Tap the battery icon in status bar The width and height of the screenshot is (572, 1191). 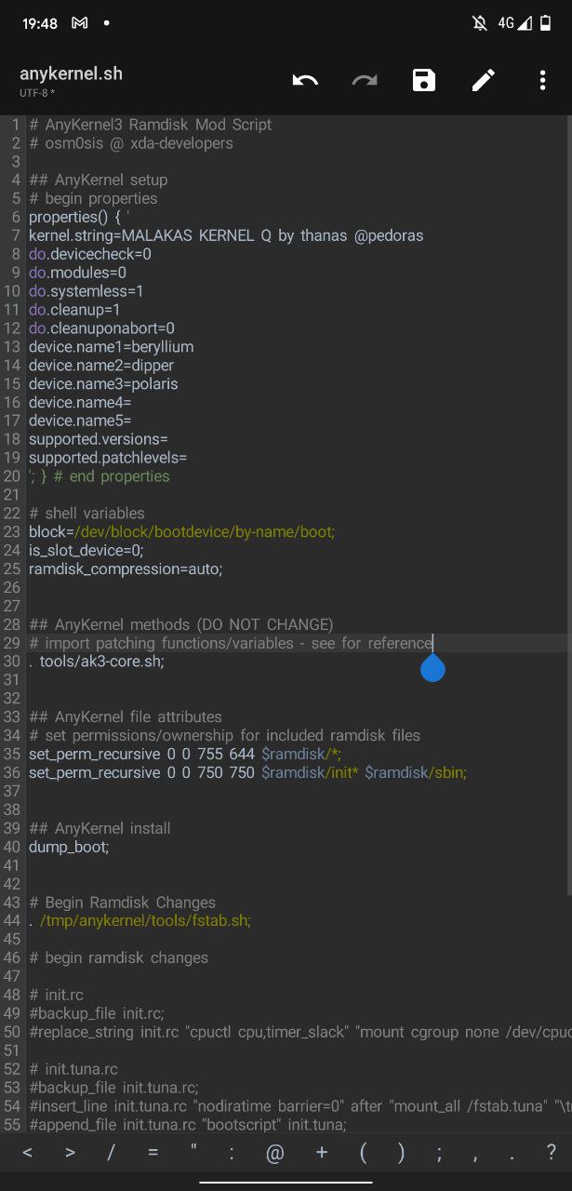545,23
